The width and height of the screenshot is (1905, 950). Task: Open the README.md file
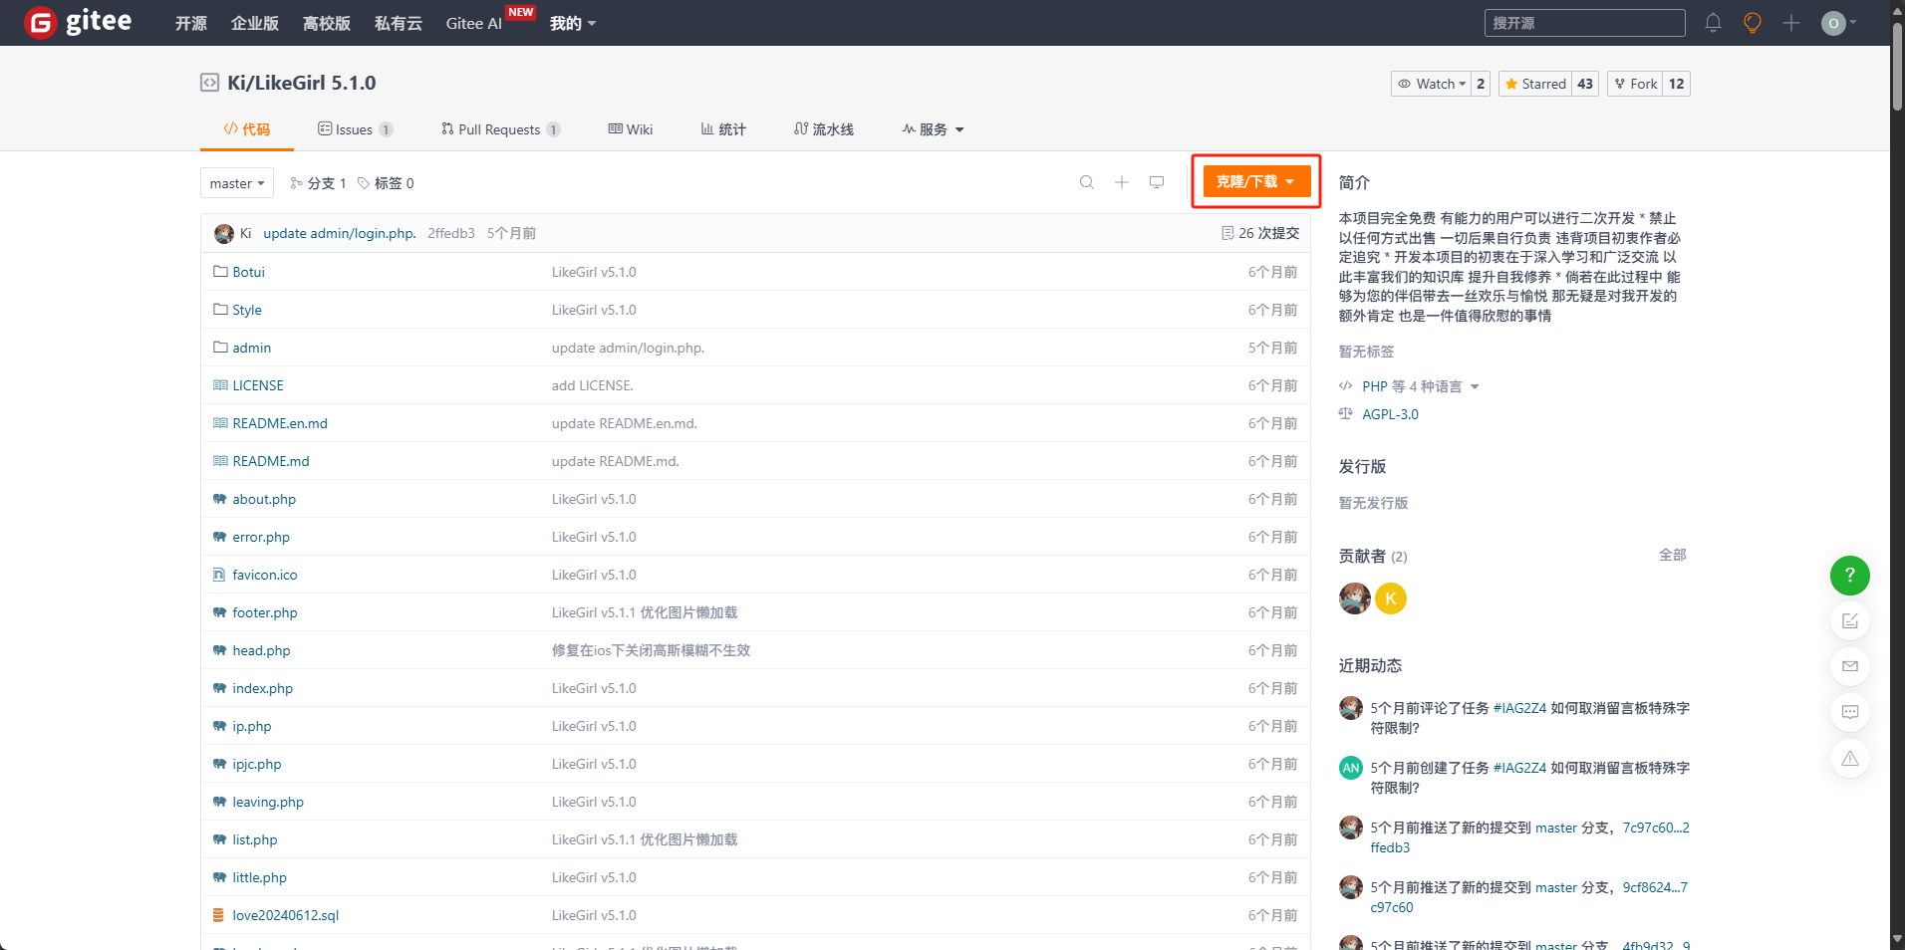(x=271, y=461)
